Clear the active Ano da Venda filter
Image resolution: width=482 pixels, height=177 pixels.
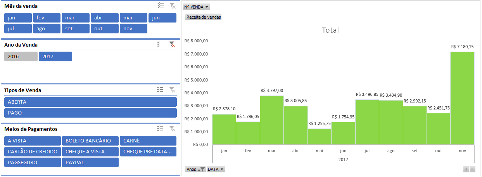(173, 44)
